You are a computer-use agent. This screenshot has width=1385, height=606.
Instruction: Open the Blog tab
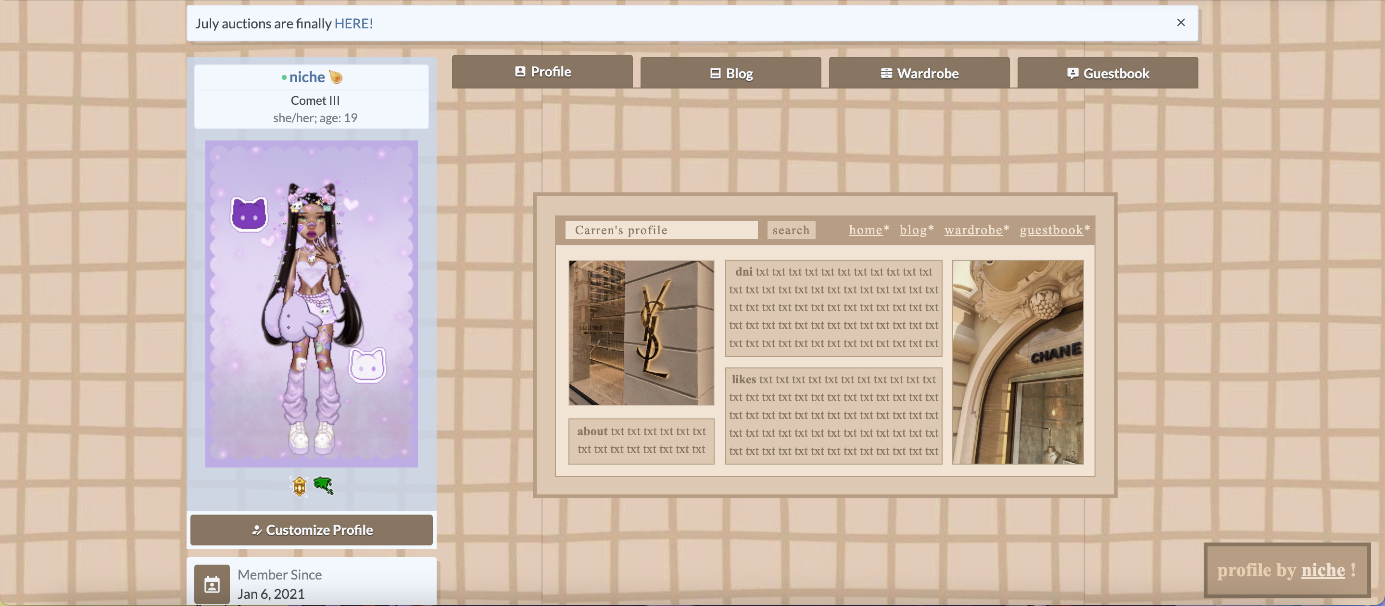click(x=730, y=73)
